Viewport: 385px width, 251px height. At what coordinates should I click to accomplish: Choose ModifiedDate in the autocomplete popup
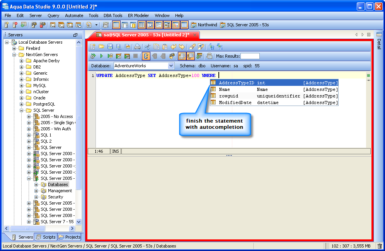coord(274,102)
